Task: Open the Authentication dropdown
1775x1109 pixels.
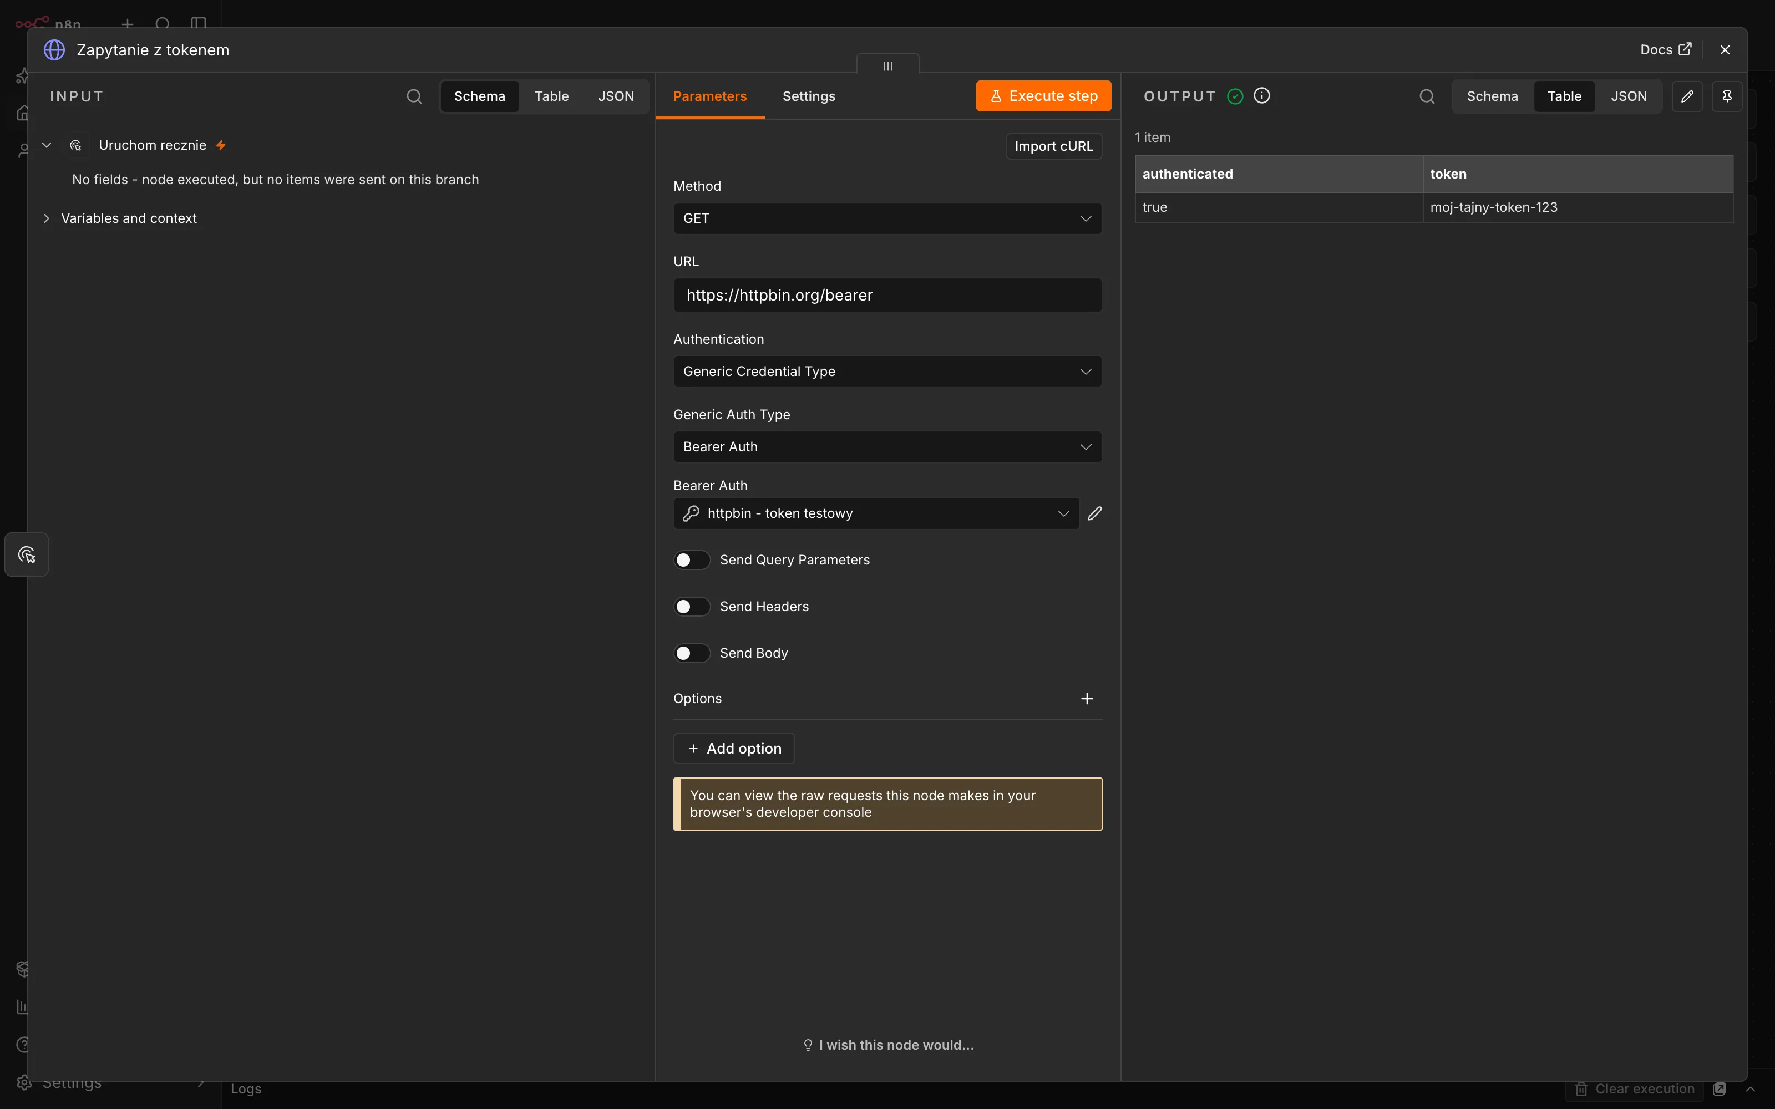Action: point(887,371)
